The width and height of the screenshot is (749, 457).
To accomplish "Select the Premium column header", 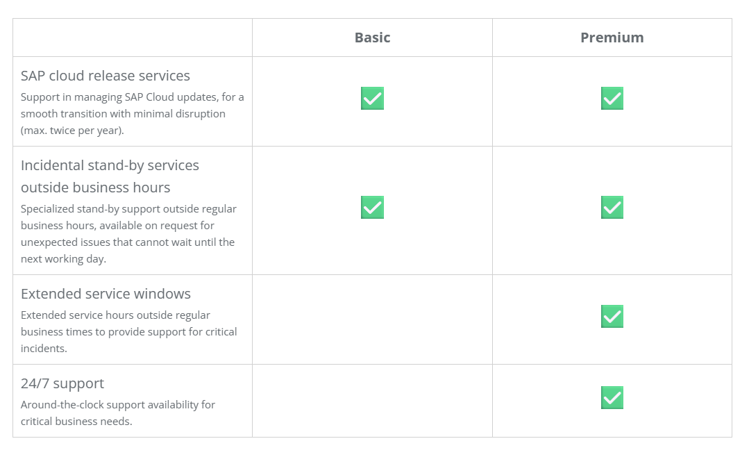I will pos(612,38).
